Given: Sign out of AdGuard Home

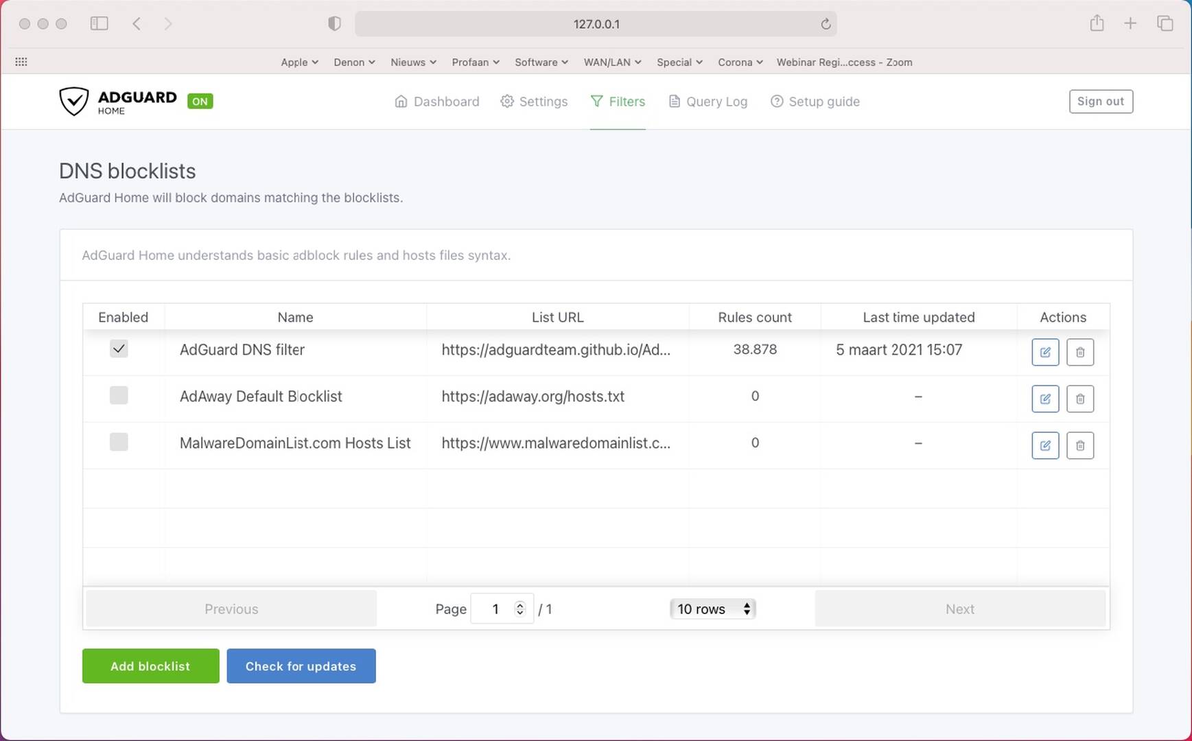Looking at the screenshot, I should [1101, 102].
